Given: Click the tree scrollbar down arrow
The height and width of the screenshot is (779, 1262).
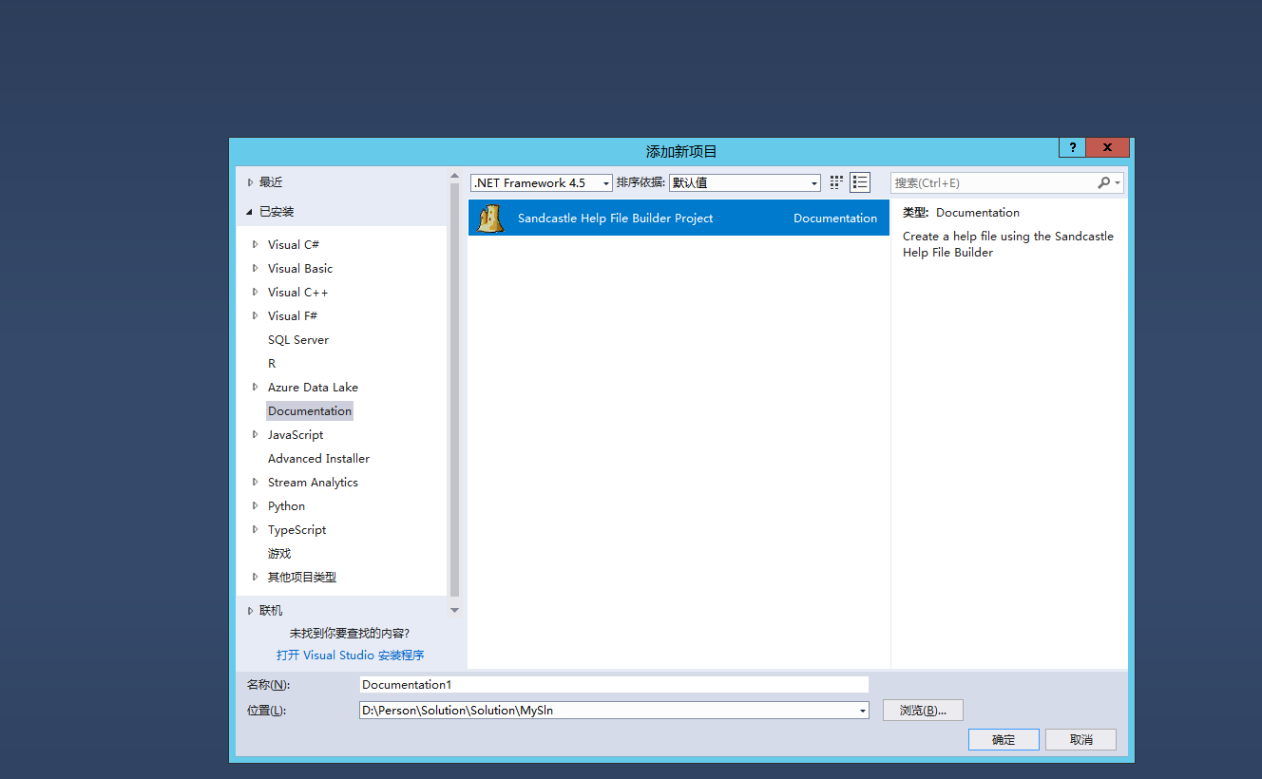Looking at the screenshot, I should click(x=454, y=610).
